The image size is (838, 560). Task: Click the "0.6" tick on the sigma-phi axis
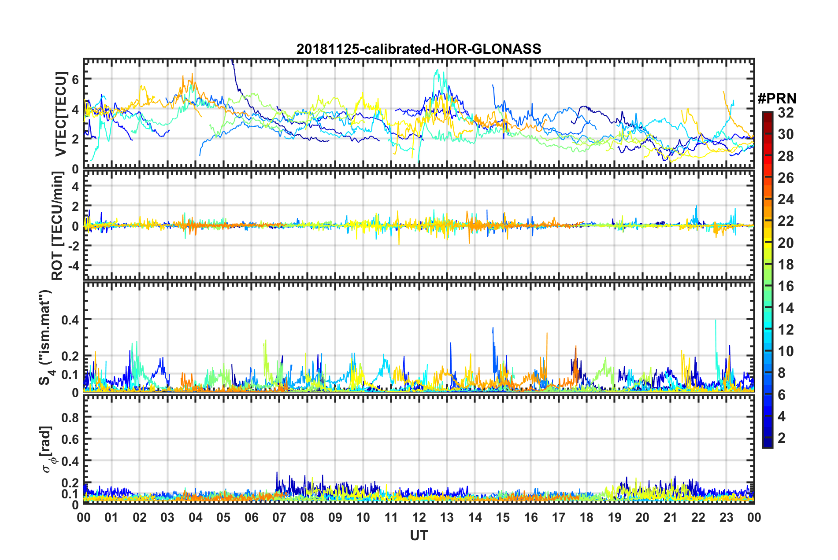click(70, 439)
